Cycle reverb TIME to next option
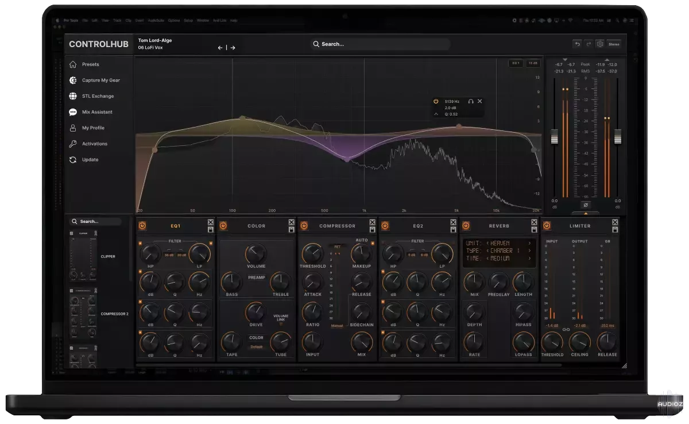Screen dimensions: 689x424 (x=529, y=259)
